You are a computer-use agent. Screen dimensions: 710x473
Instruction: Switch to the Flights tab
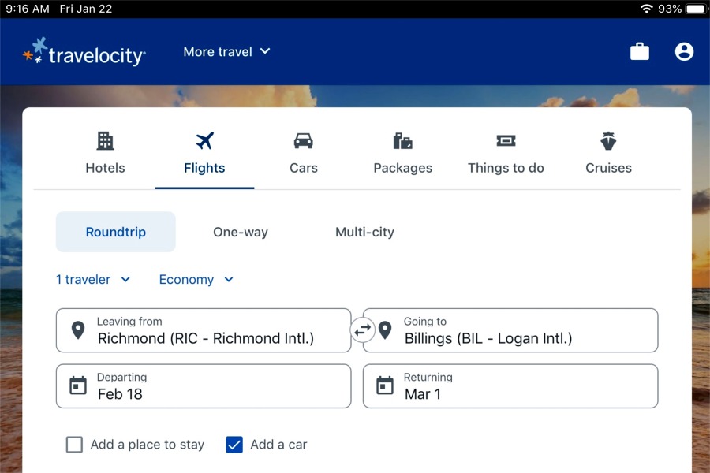pyautogui.click(x=204, y=154)
